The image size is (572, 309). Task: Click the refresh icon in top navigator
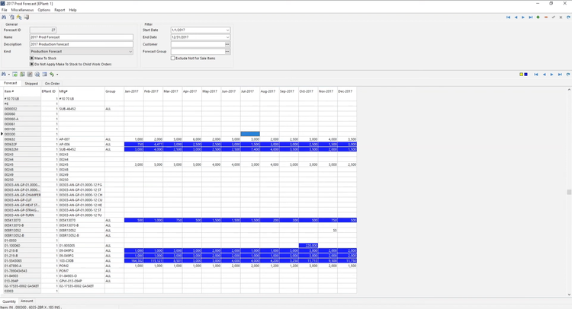point(568,17)
